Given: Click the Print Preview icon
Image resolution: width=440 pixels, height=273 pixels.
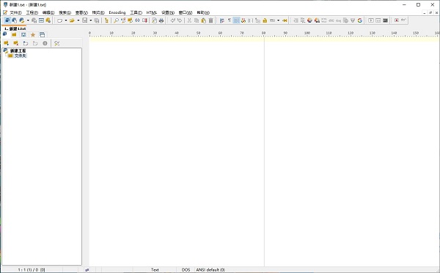Looking at the screenshot, I should [154, 20].
